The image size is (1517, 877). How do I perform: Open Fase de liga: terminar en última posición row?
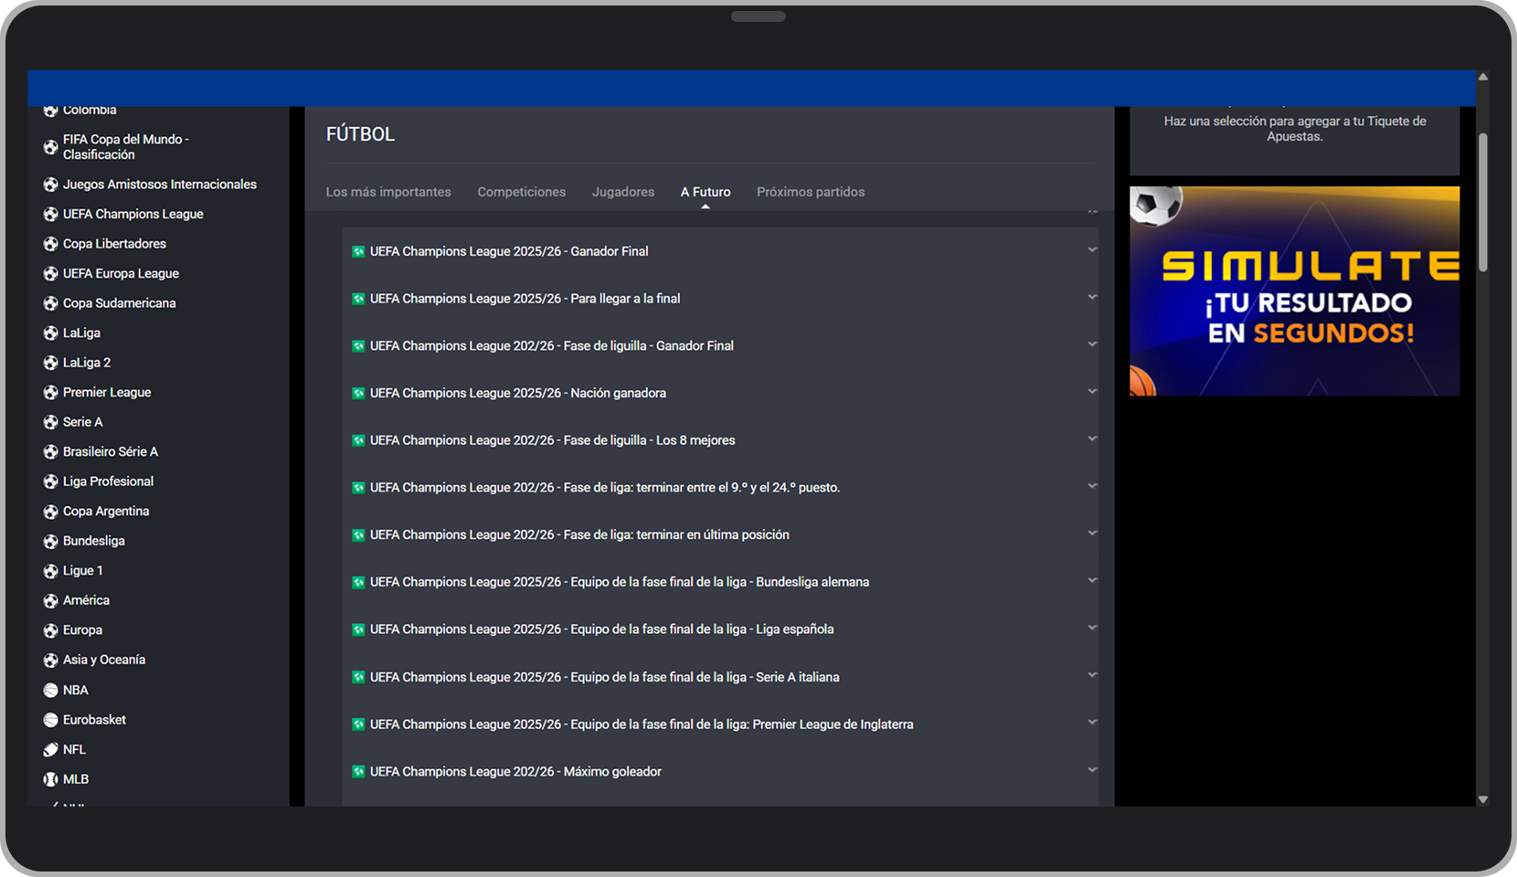click(x=720, y=534)
